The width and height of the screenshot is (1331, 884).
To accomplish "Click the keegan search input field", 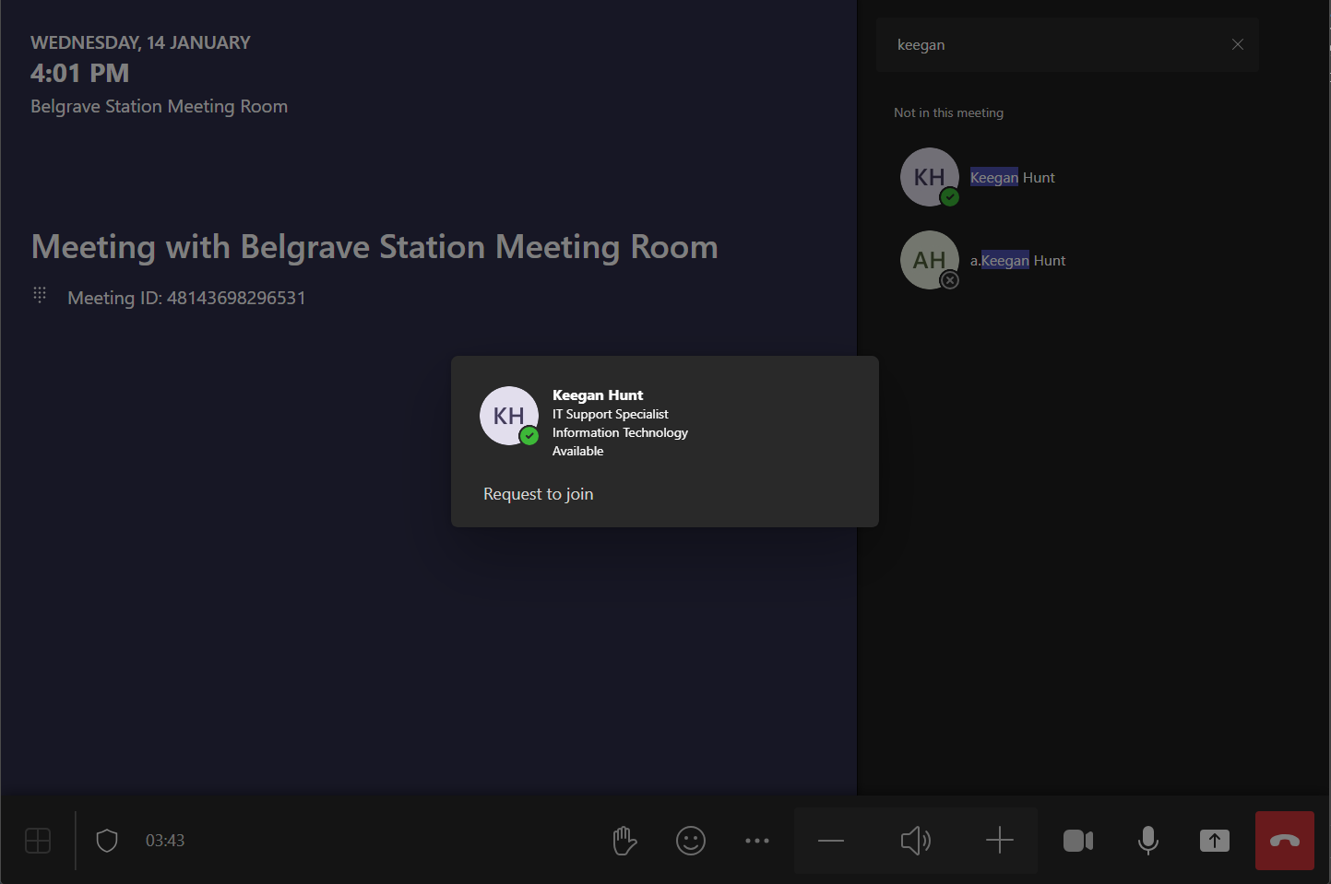I will pyautogui.click(x=1052, y=44).
